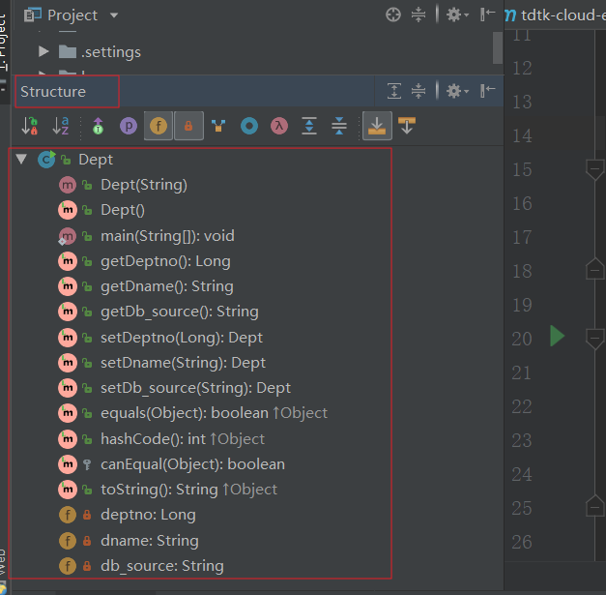Select getDb_source(): String method

[180, 312]
